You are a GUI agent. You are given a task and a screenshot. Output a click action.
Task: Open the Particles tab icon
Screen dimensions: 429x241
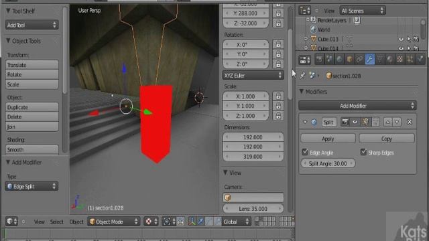[x=410, y=60]
